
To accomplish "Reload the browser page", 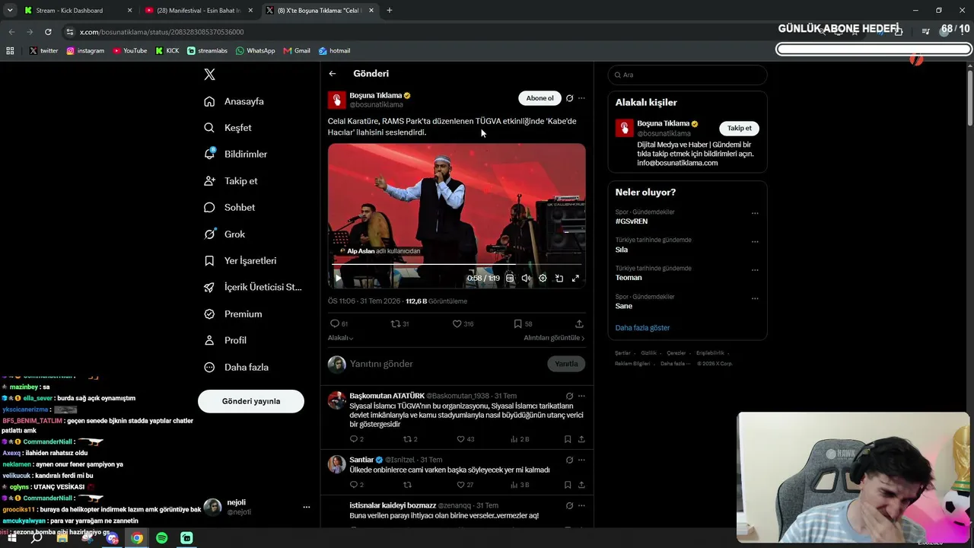I will tap(48, 32).
